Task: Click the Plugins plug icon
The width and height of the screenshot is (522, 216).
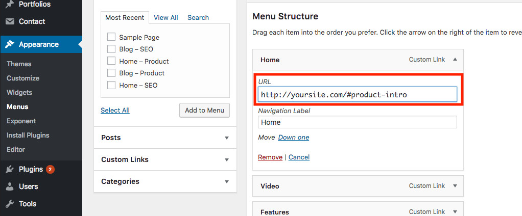Action: (x=10, y=169)
